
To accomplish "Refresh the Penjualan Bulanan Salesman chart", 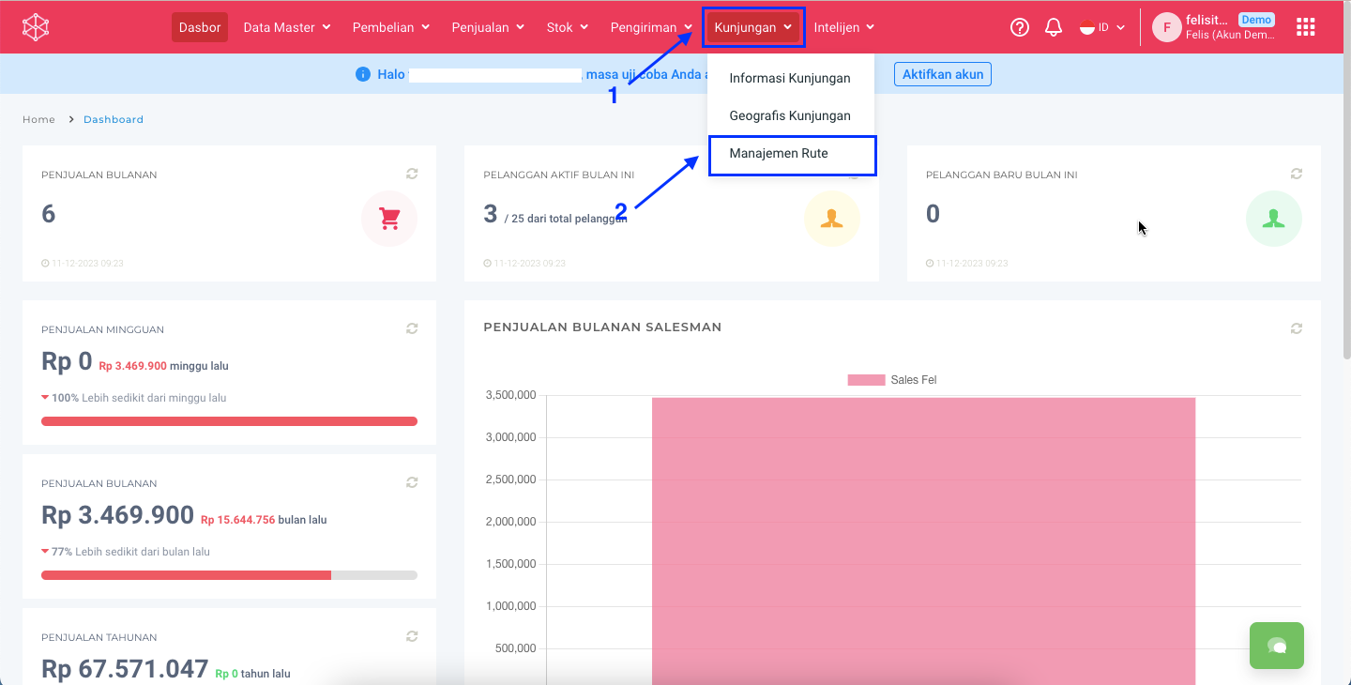I will click(x=1297, y=328).
